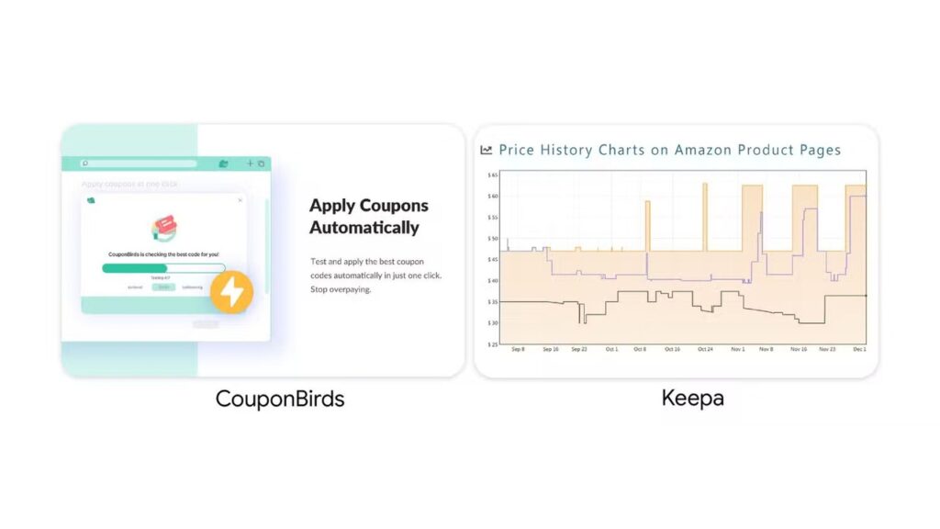Click the red coupon ticket illustration
This screenshot has height=529, width=940.
click(163, 229)
